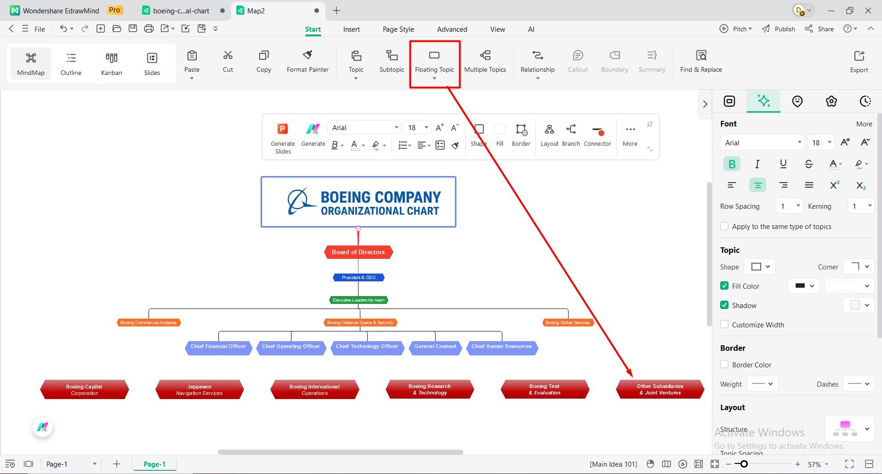Open Layout option in floating toolbar

[549, 136]
